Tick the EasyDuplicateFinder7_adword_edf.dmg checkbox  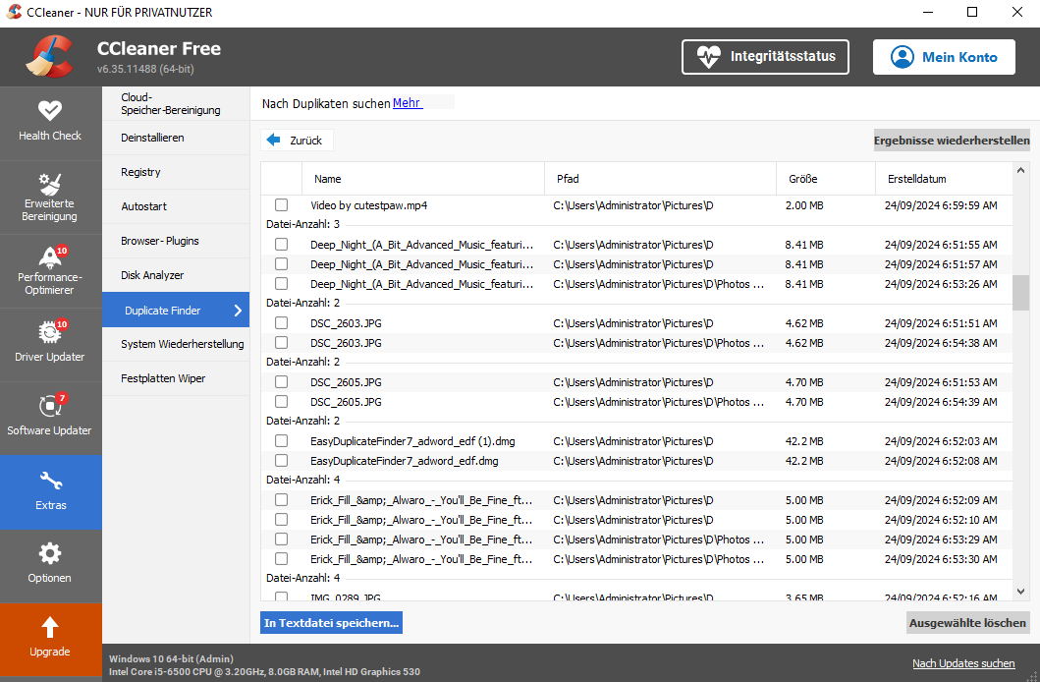[281, 461]
